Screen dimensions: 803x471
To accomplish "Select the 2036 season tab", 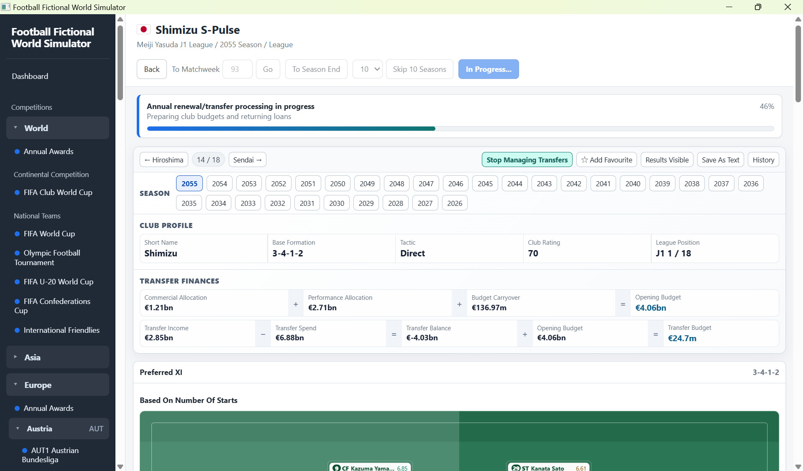I will (x=751, y=184).
